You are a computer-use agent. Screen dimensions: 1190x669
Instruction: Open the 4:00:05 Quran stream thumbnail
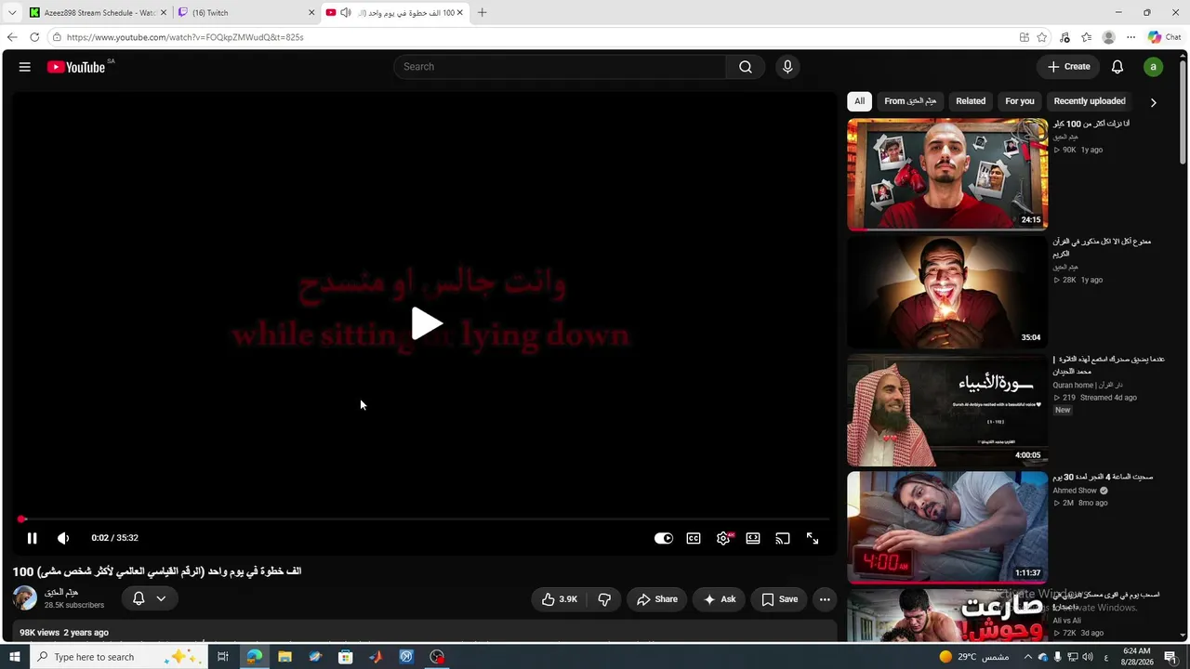pos(946,410)
